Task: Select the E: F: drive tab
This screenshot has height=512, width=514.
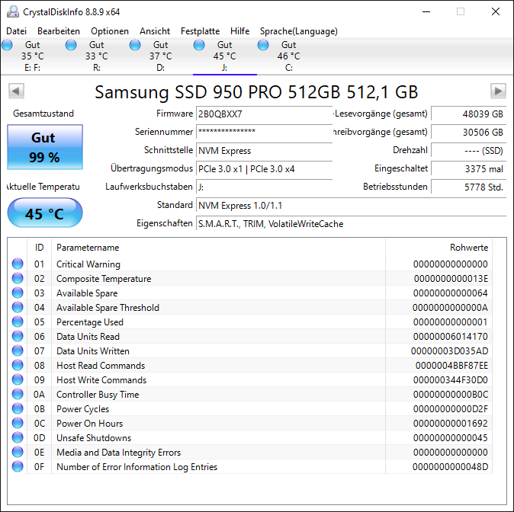Action: click(x=32, y=56)
